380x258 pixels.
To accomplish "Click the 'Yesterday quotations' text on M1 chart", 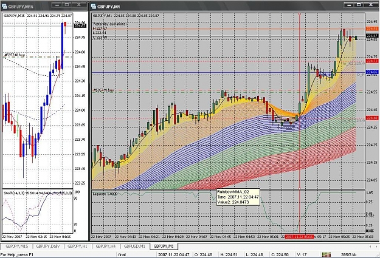I will click(110, 24).
